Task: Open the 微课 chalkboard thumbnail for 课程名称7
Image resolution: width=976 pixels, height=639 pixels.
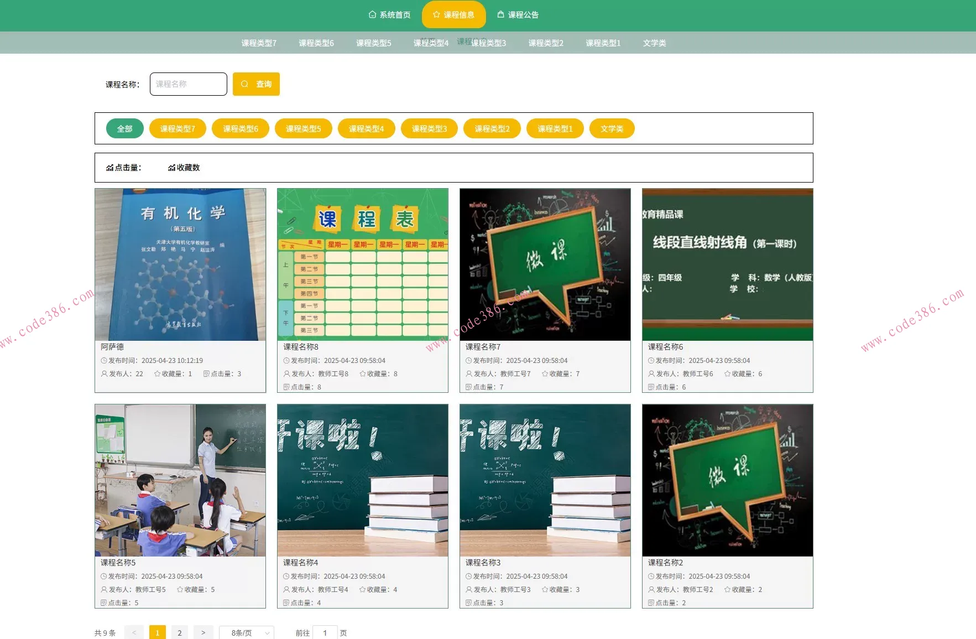Action: pyautogui.click(x=545, y=264)
